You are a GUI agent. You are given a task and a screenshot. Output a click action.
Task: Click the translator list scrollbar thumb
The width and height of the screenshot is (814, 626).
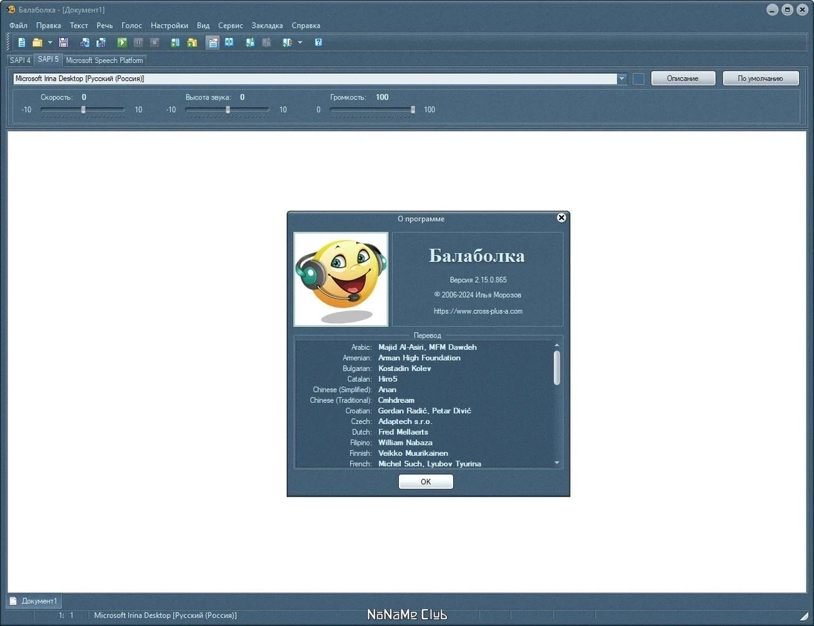(x=557, y=368)
